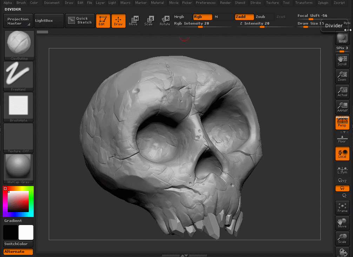Click the Scroll canvas icon
The image size is (353, 257).
point(342,61)
